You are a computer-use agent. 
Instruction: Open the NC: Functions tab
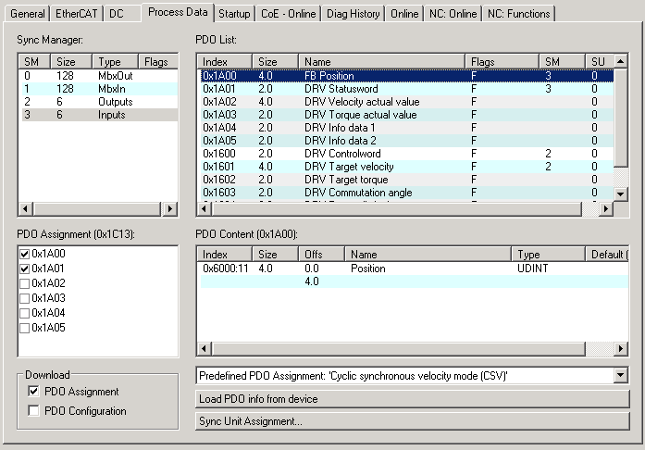(x=519, y=14)
